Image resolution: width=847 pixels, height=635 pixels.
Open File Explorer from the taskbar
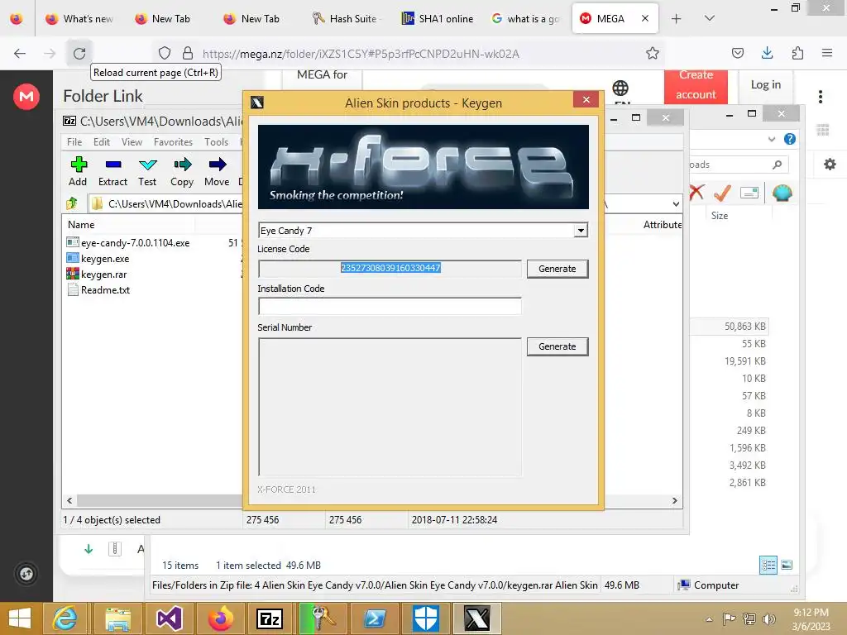click(x=117, y=618)
